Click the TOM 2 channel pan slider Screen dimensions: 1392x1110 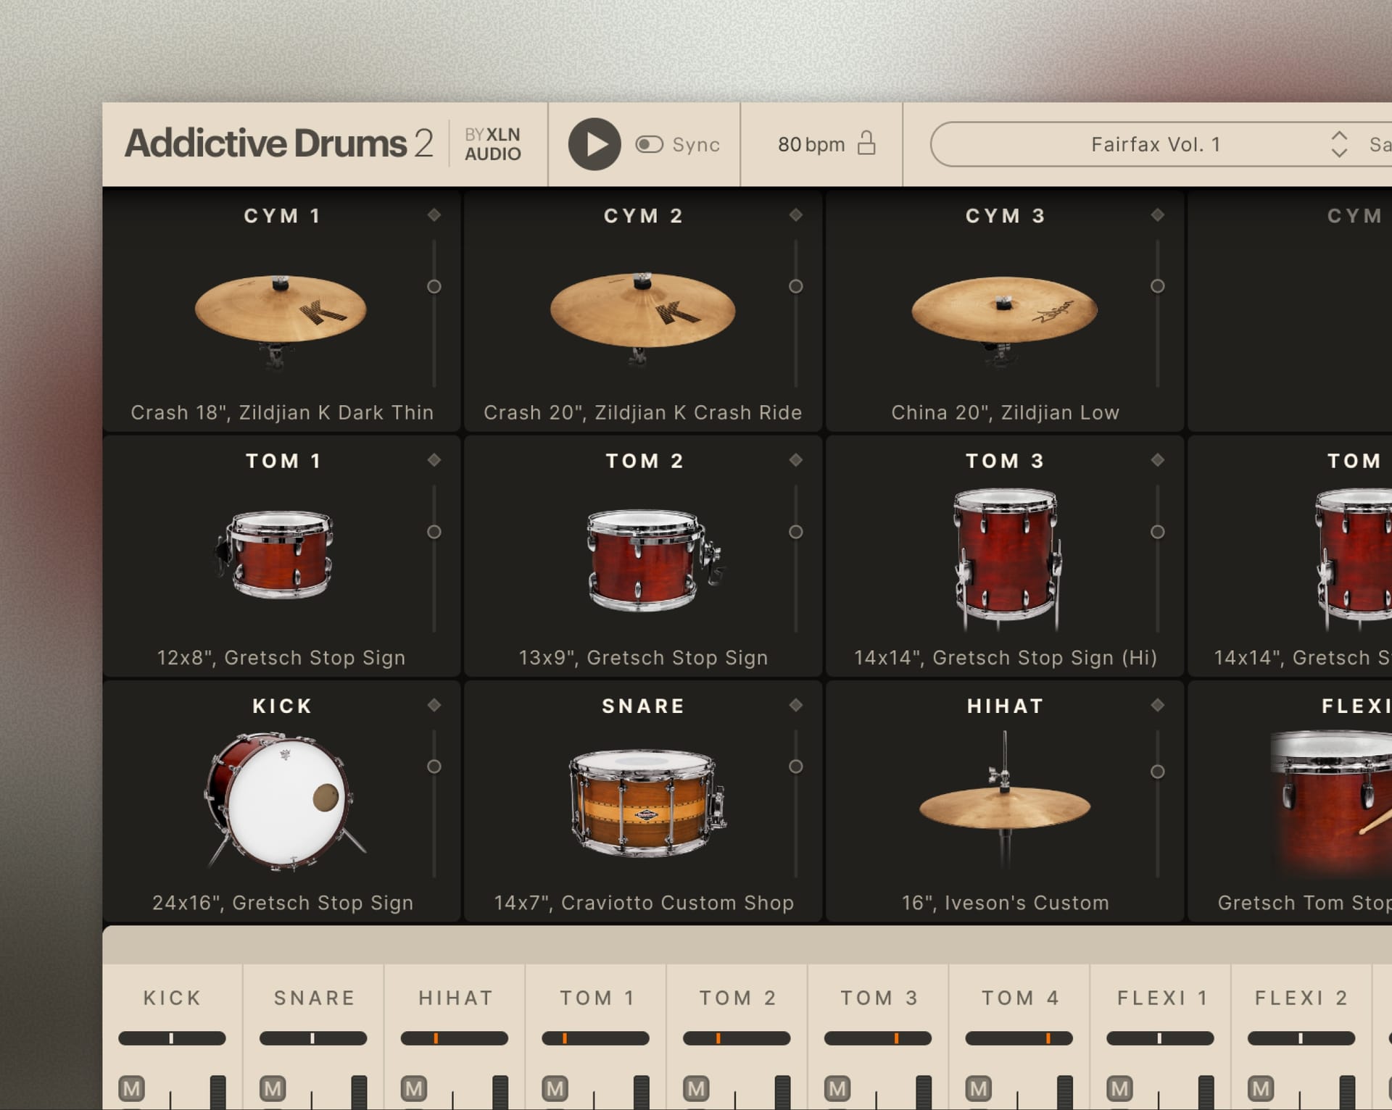coord(737,1038)
